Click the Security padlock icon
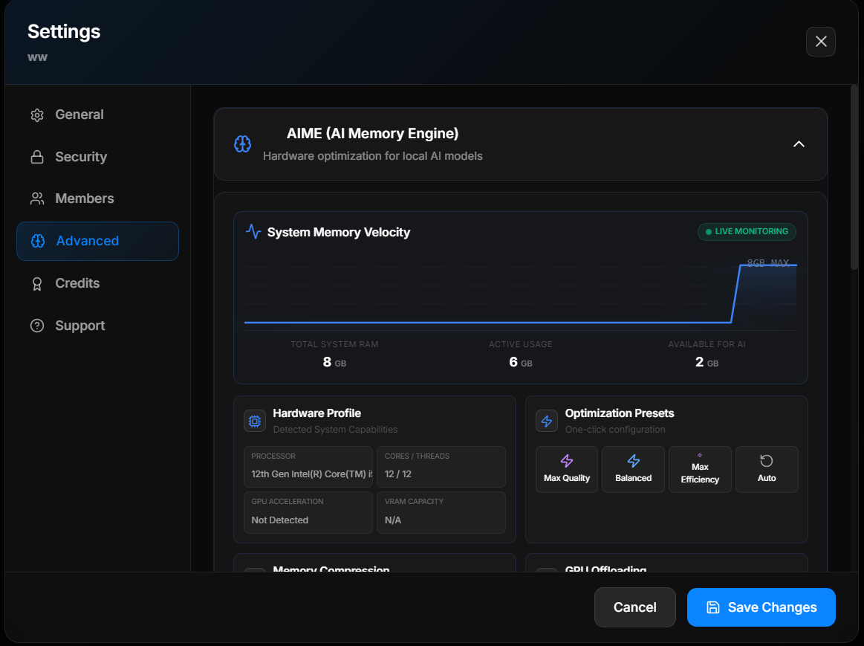Screen dimensions: 864x646 click(x=37, y=157)
